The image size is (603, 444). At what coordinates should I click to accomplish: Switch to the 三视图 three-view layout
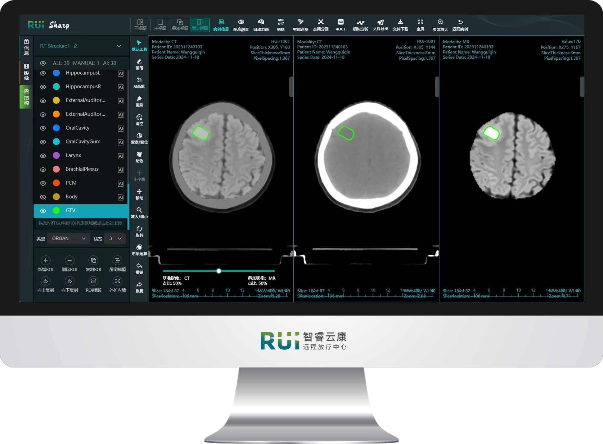pos(140,25)
